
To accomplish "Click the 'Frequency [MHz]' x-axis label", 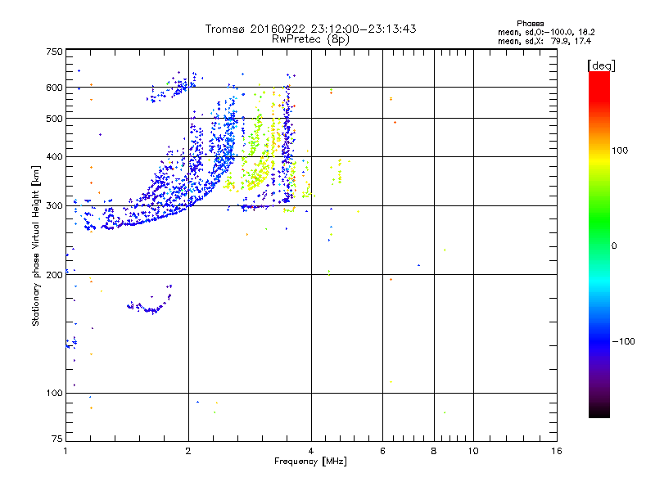I will pyautogui.click(x=310, y=462).
